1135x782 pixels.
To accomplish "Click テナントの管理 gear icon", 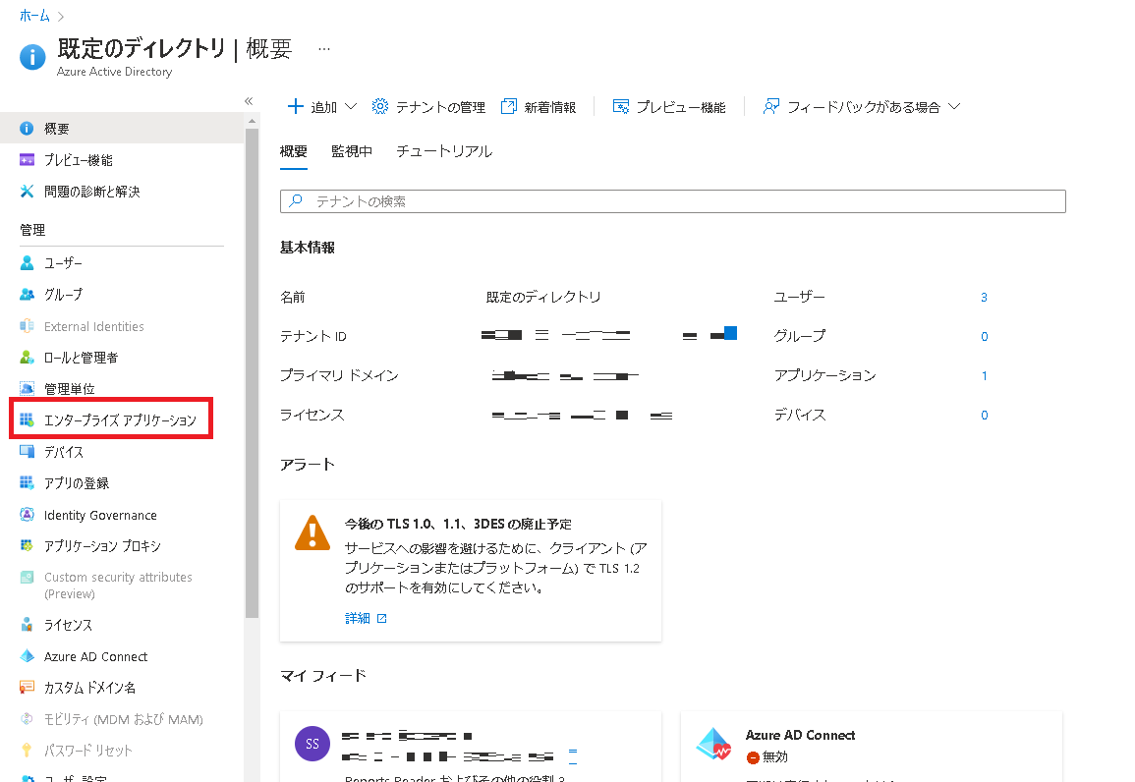I will 380,107.
